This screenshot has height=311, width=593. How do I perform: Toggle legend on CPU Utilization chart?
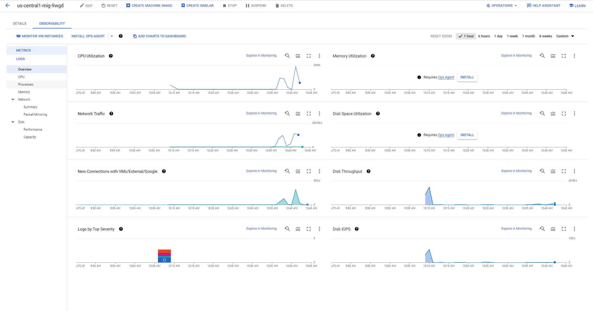298,56
